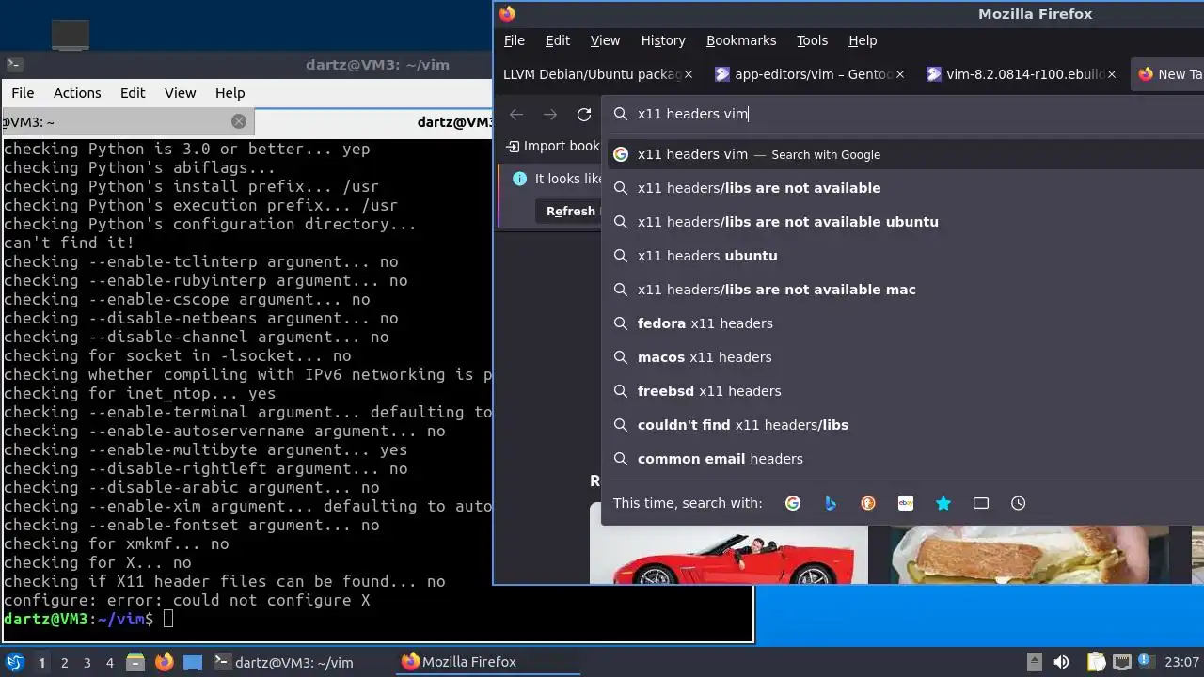The image size is (1204, 677).
Task: Open terminal View menu
Action: coord(180,93)
